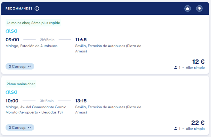Screen dimensions: 211x137
Task: Click the alsa logo on 10:00 trip
Action: pyautogui.click(x=12, y=92)
